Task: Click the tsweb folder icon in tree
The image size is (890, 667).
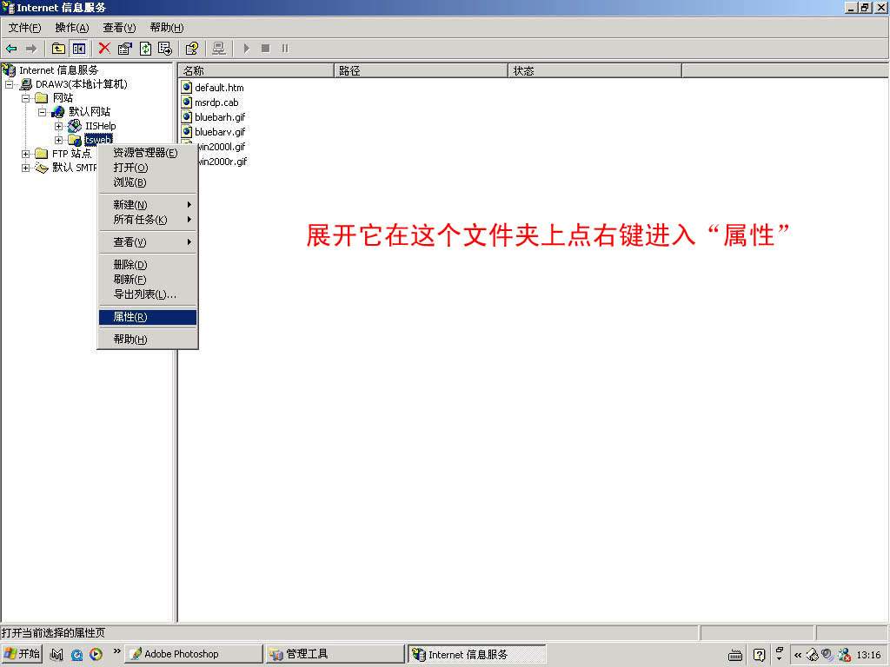Action: point(75,140)
